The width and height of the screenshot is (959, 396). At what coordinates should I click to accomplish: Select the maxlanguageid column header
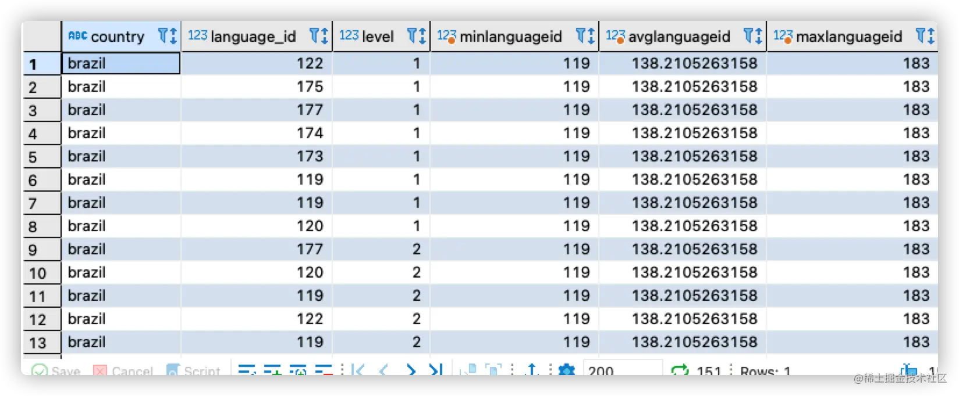[x=852, y=36]
